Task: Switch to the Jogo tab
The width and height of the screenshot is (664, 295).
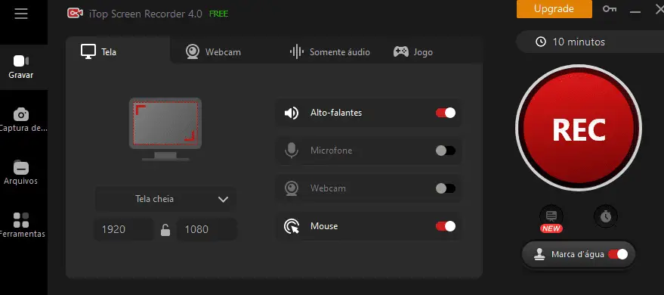Action: pos(413,52)
